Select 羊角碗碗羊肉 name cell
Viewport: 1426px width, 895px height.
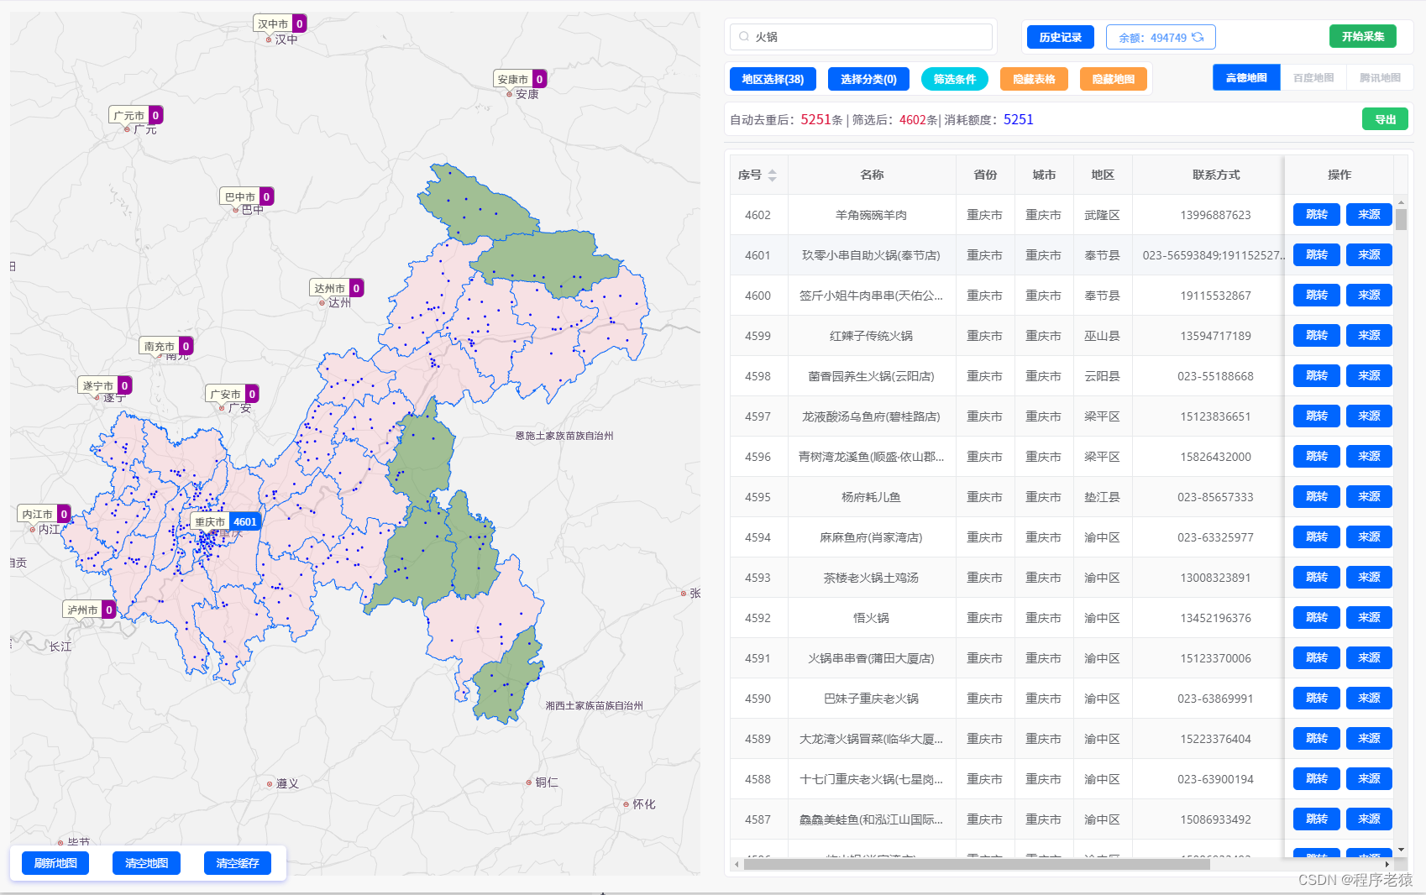click(x=871, y=215)
